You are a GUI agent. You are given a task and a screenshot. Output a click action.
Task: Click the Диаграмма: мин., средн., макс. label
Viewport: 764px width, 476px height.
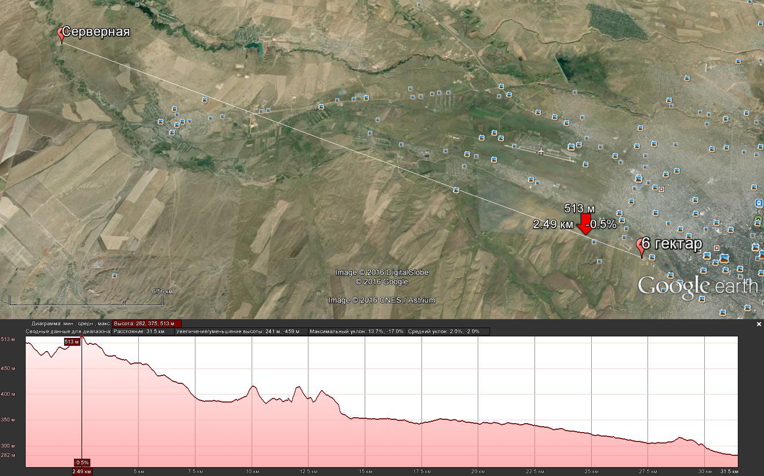coord(71,324)
